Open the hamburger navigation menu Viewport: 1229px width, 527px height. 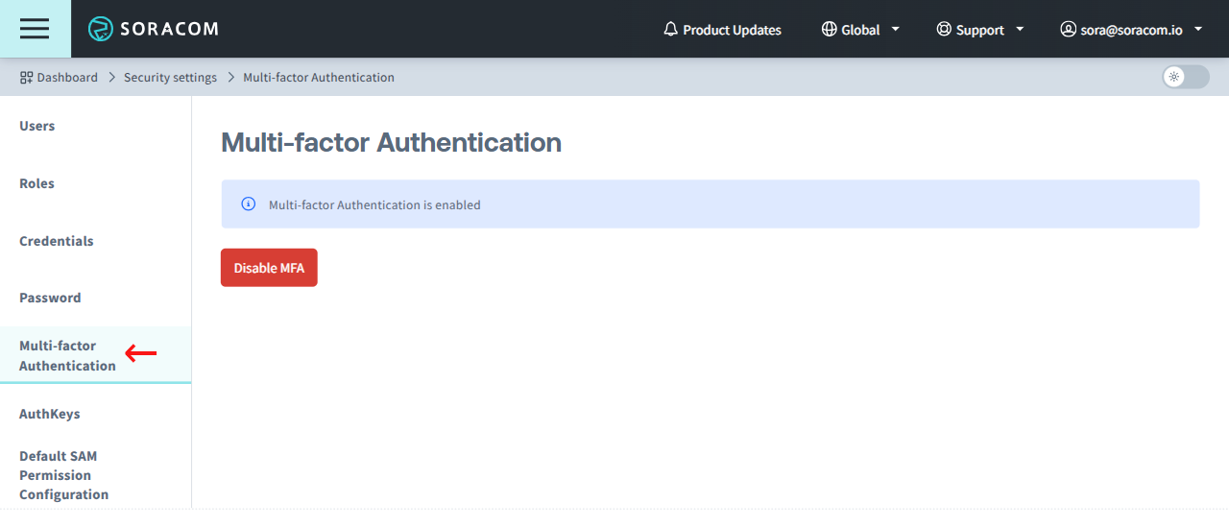tap(35, 29)
